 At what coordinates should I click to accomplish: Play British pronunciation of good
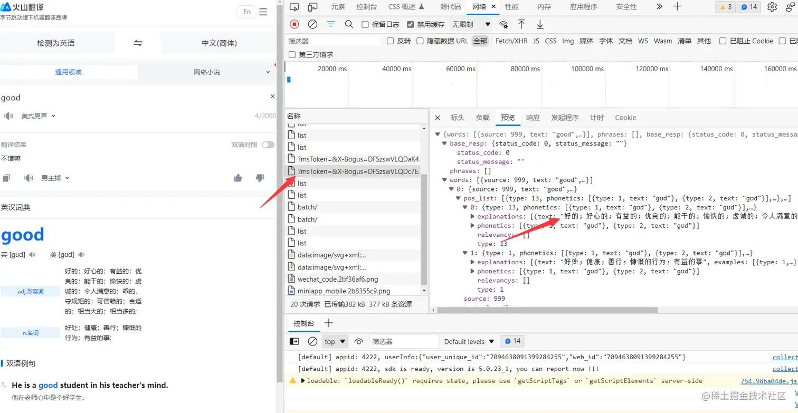[x=32, y=255]
